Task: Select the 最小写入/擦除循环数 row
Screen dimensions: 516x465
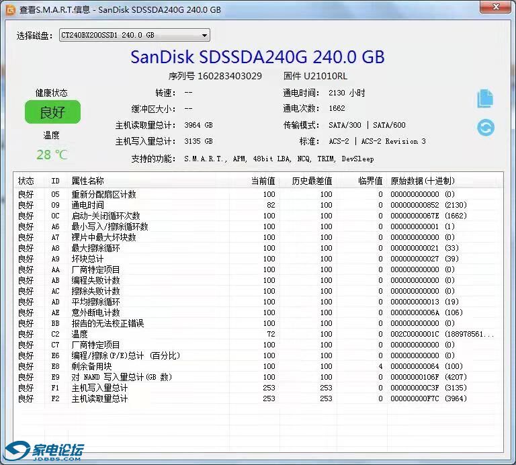Action: [x=258, y=226]
